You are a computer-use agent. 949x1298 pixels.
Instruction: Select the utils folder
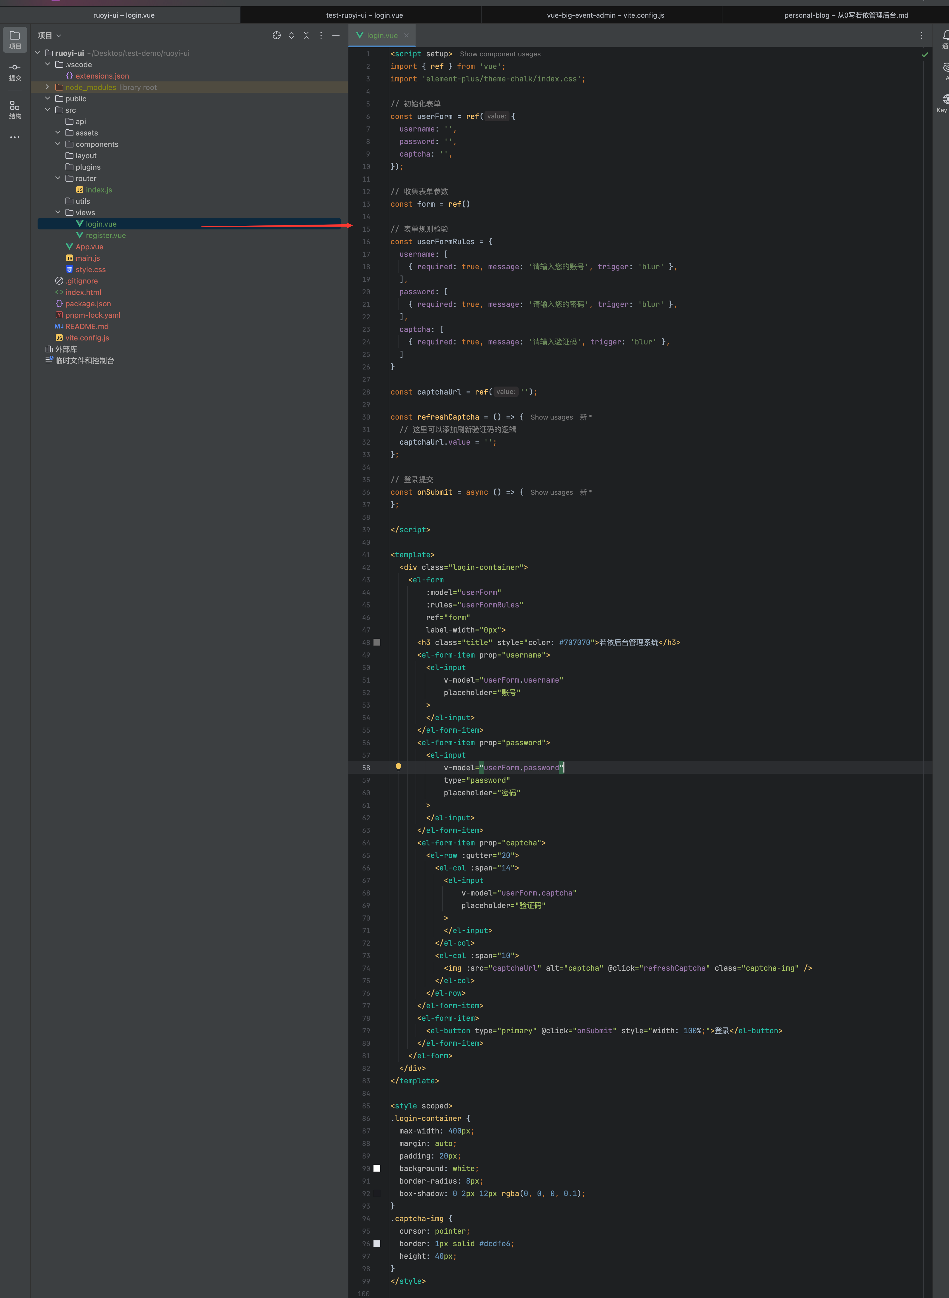(83, 201)
